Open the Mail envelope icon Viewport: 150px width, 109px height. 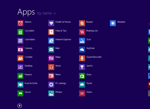[51, 49]
